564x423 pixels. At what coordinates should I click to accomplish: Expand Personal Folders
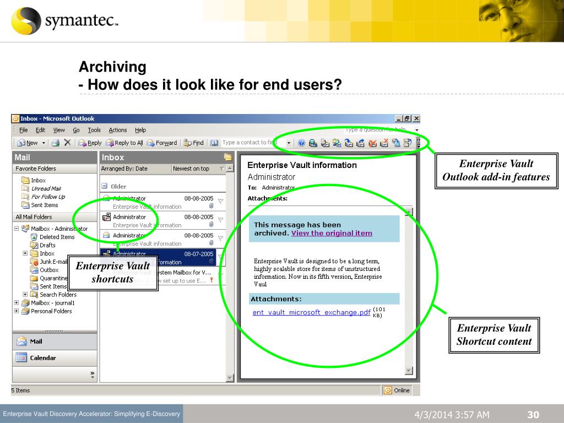click(16, 311)
